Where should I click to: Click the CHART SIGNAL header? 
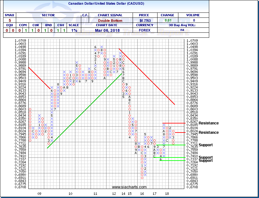(110, 15)
